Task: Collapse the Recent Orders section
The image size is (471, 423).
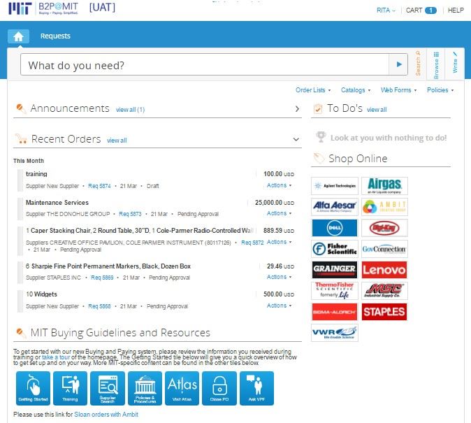Action: tap(297, 140)
